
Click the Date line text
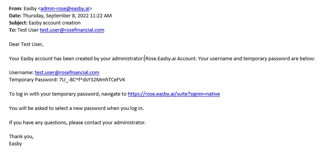[60, 16]
